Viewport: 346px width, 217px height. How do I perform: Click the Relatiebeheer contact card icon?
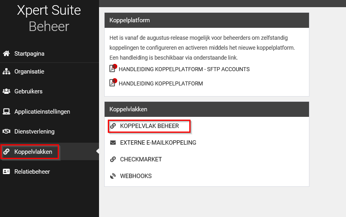click(x=6, y=172)
